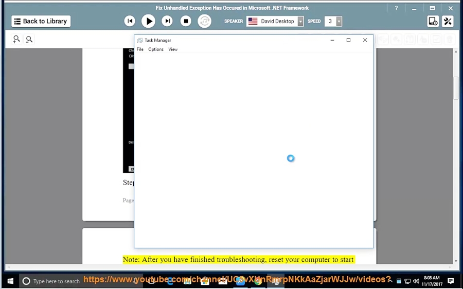Skip to previous section button
This screenshot has height=289, width=463.
(130, 21)
